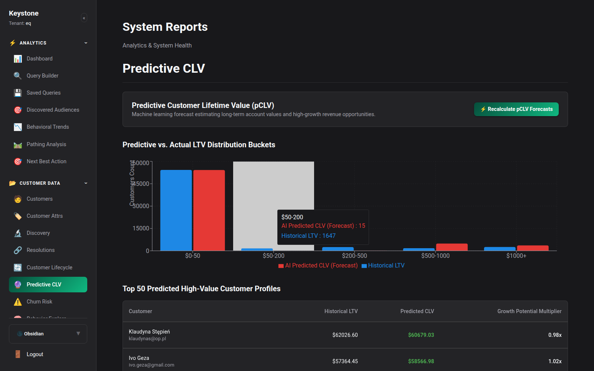Click the Discovery microscope icon

[18, 233]
